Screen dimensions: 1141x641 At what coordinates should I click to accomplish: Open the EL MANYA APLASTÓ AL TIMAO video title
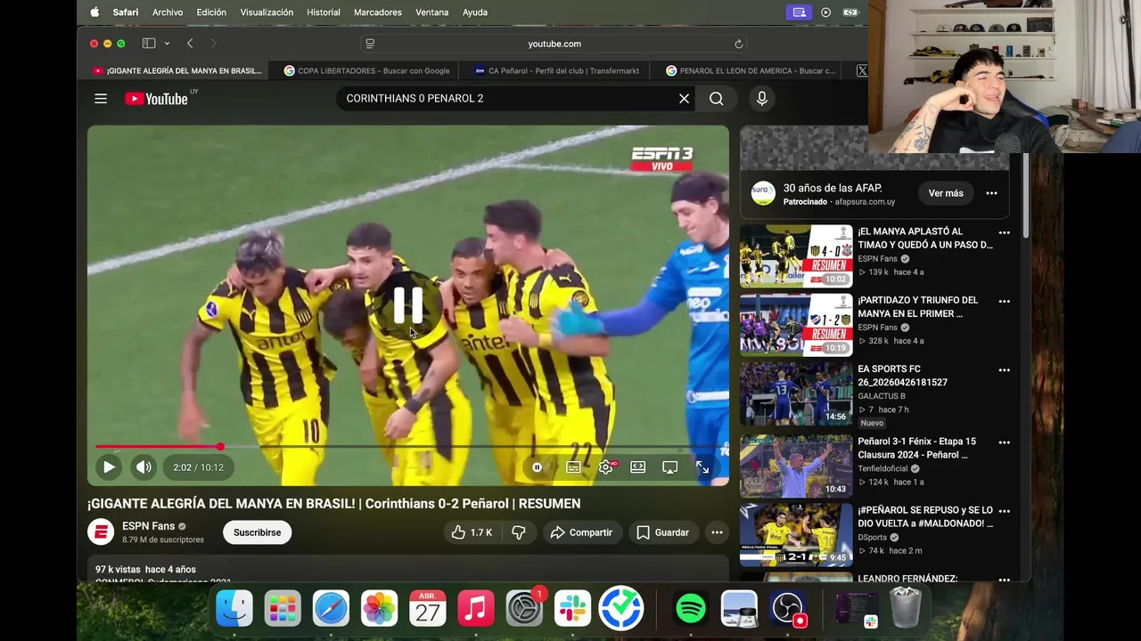(924, 238)
